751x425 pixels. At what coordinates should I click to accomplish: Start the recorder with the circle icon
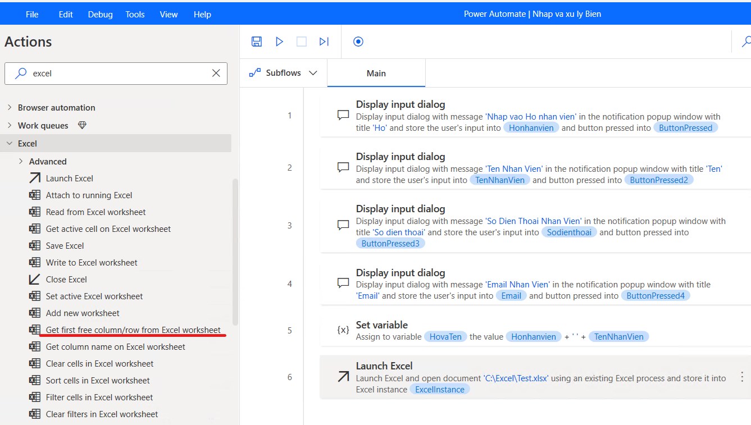(358, 42)
